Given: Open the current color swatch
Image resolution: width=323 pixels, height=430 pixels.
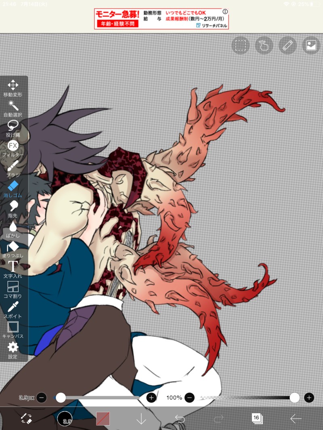Looking at the screenshot, I should pyautogui.click(x=103, y=418).
